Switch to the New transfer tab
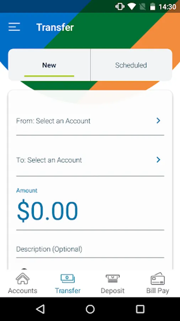Viewport: 180px width, 321px height. point(49,65)
